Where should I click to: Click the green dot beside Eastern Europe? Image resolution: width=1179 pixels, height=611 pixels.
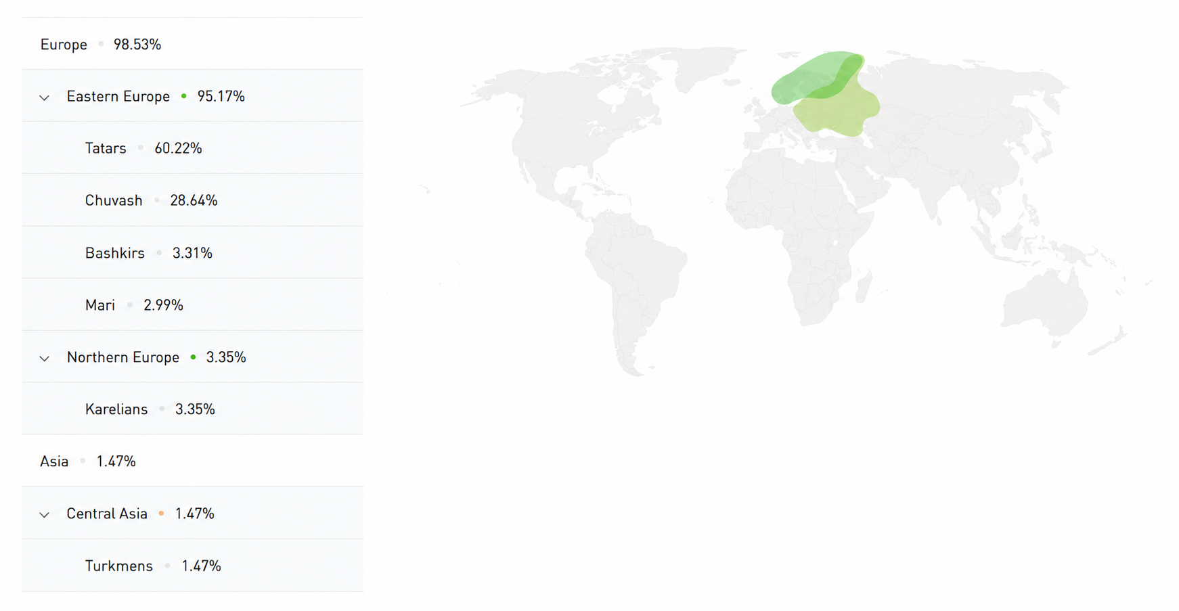click(x=183, y=96)
